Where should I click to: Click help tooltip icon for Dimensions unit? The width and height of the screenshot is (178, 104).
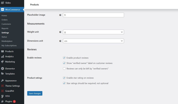click(60, 41)
